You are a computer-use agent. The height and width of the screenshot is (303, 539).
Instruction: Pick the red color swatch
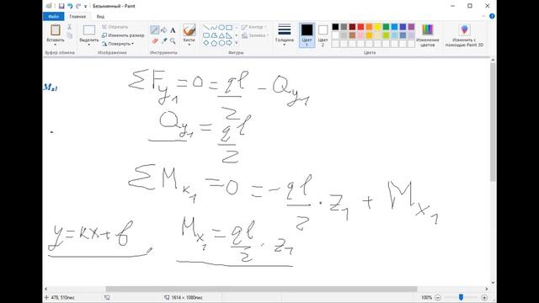click(360, 27)
